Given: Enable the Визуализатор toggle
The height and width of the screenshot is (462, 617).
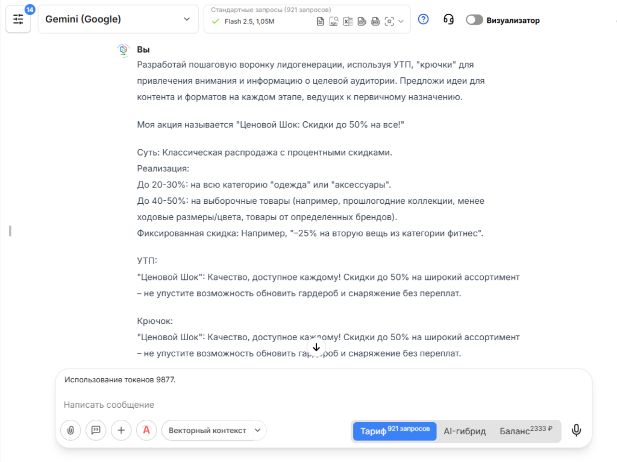Looking at the screenshot, I should 474,20.
